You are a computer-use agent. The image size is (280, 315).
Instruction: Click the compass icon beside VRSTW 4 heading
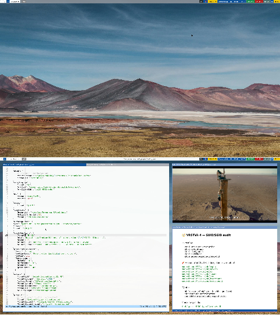[183, 235]
